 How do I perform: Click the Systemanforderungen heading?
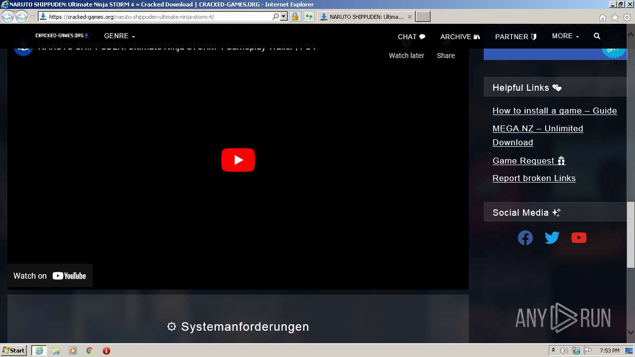pyautogui.click(x=238, y=327)
